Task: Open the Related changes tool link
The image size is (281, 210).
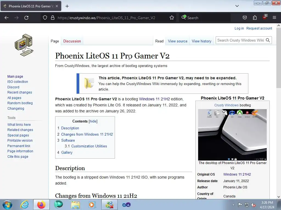Action: click(x=20, y=130)
